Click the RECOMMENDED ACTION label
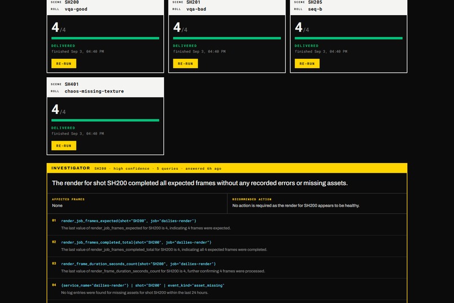The width and height of the screenshot is (454, 303). pyautogui.click(x=252, y=199)
